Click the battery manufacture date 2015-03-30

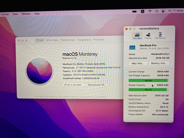[x=162, y=96]
